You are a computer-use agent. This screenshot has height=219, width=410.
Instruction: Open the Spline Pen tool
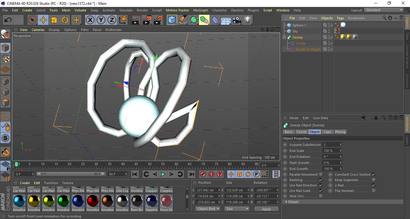[x=183, y=20]
